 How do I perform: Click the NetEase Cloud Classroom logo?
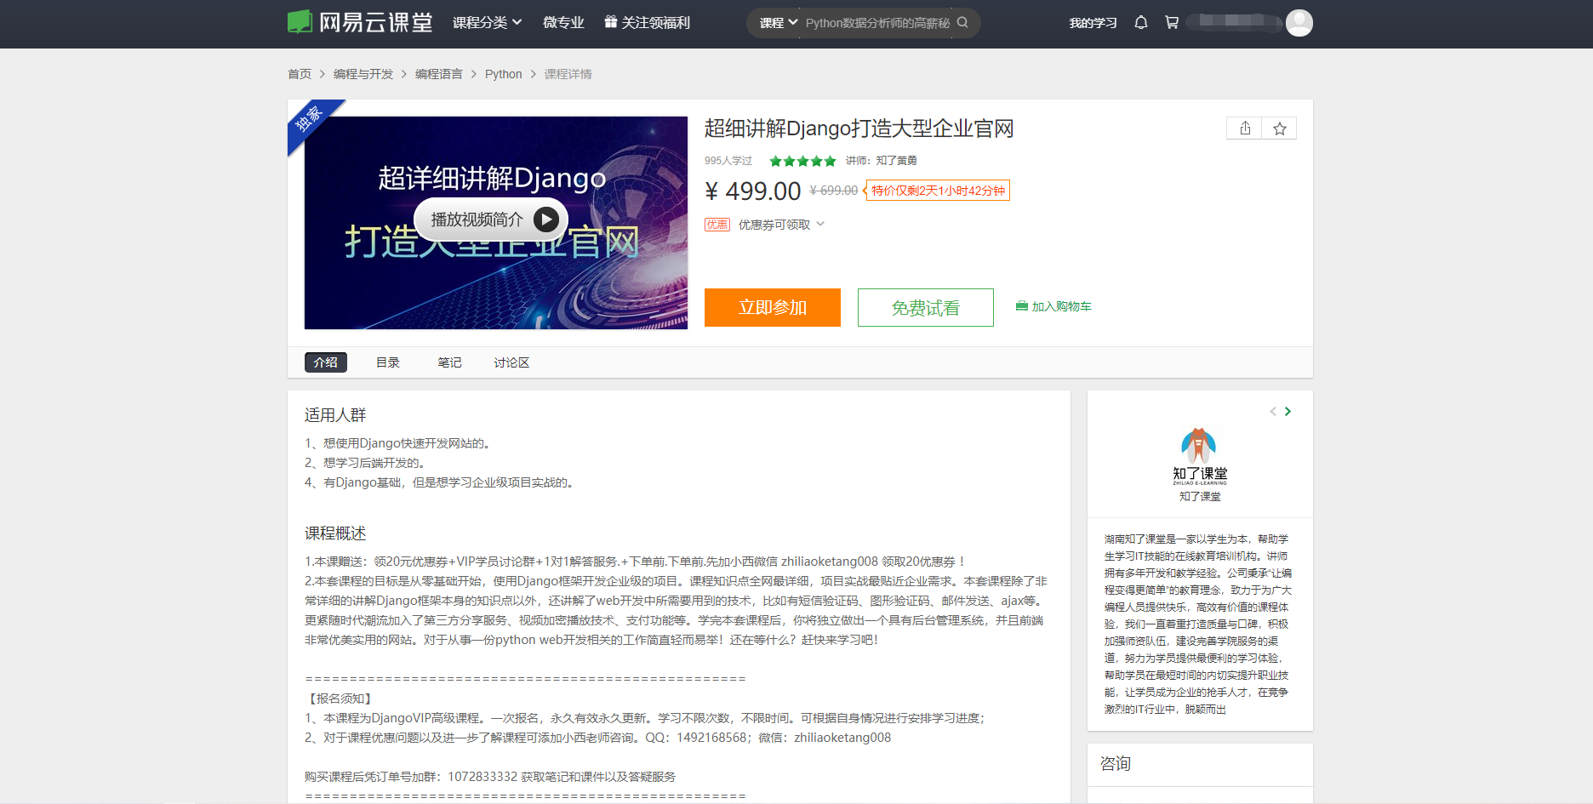click(x=360, y=22)
